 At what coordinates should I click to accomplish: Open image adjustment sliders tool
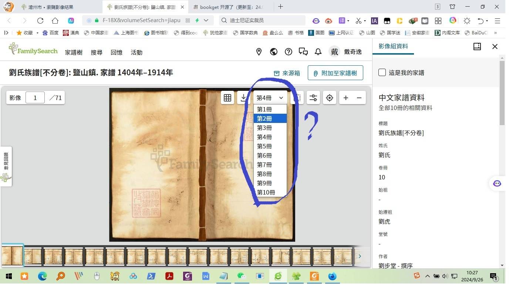[313, 98]
